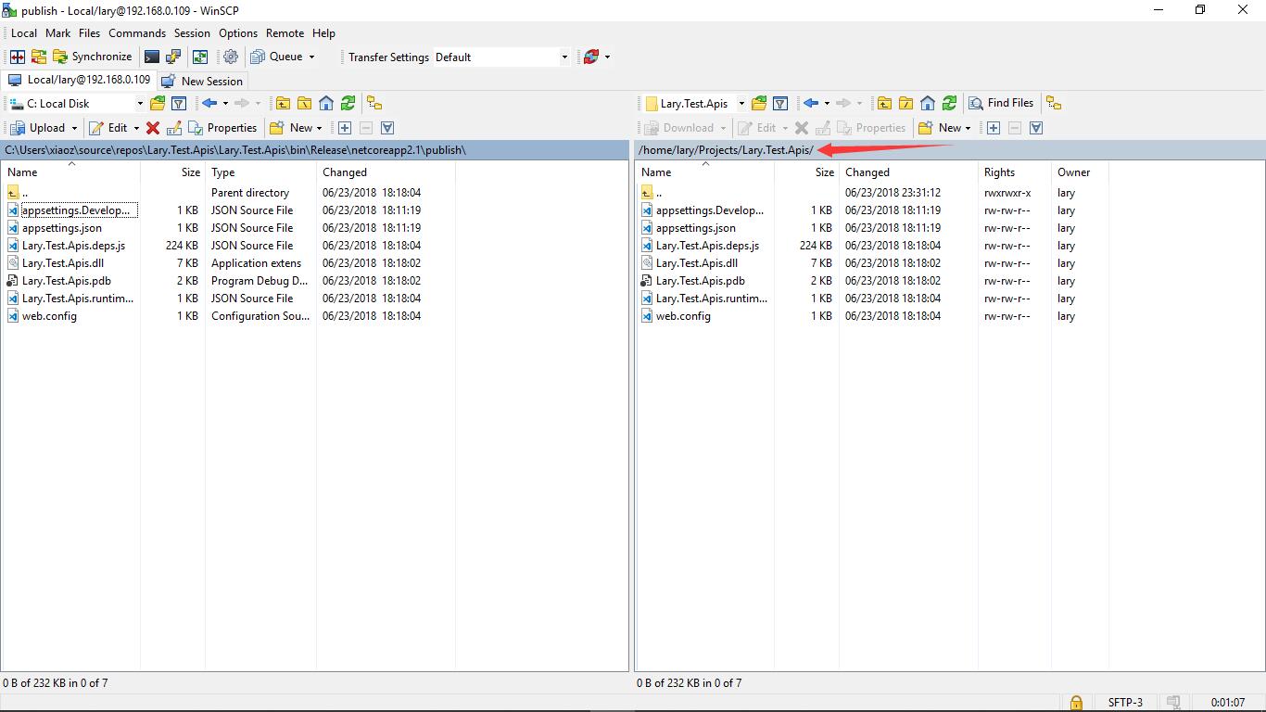The height and width of the screenshot is (712, 1266).
Task: Click the reconnect session icon
Action: (590, 57)
